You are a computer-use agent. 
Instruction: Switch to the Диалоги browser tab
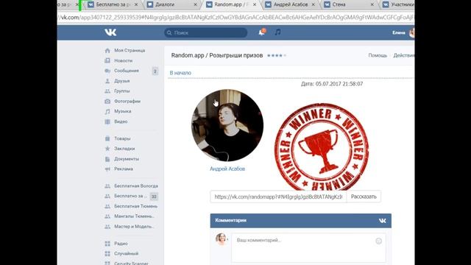[172, 4]
